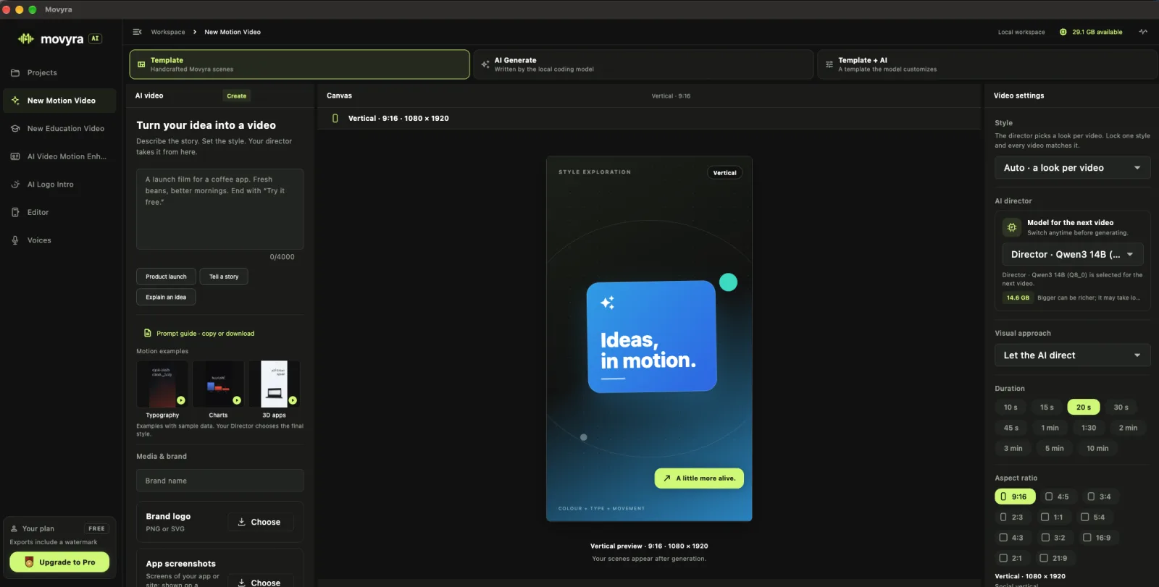Click the Upgrade to Pro button
This screenshot has width=1159, height=587.
pyautogui.click(x=59, y=562)
